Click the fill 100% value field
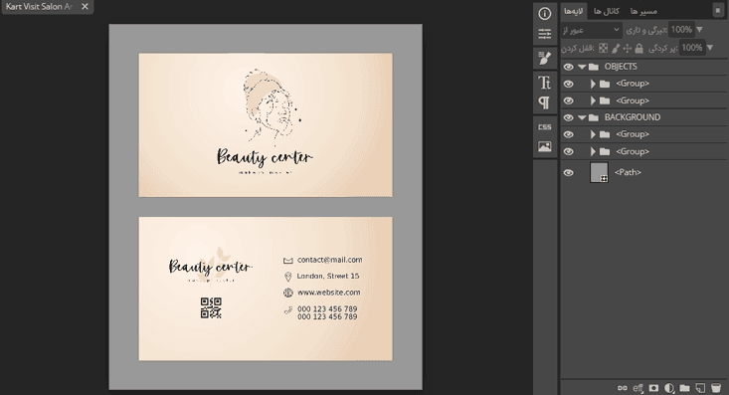 click(691, 48)
